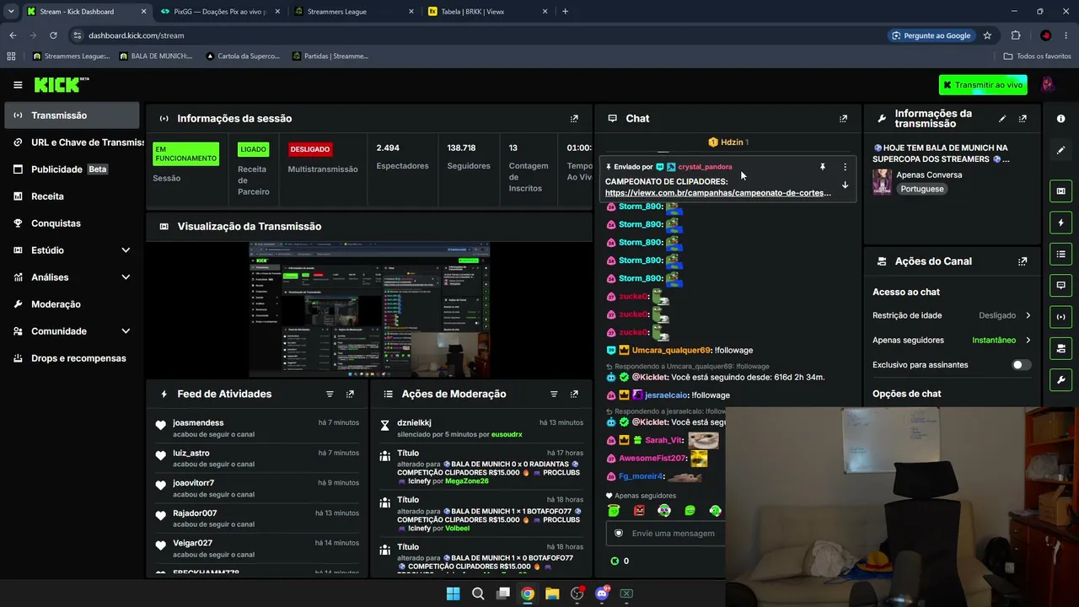Toggle Exclusivo para assinantes switch

(1021, 365)
